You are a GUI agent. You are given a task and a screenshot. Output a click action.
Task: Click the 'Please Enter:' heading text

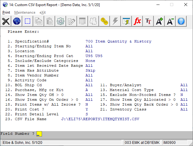[23, 32]
